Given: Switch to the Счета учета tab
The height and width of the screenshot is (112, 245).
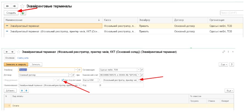Looking at the screenshot, I should pos(23,58).
